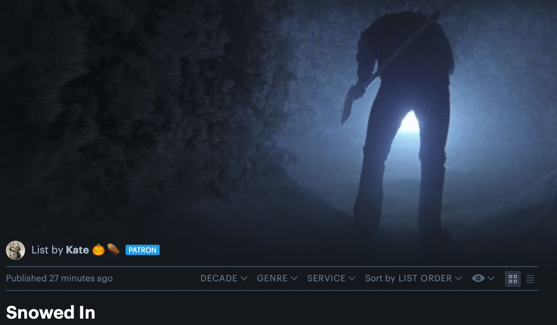Click the Published 27 minutes ago text

(x=60, y=279)
